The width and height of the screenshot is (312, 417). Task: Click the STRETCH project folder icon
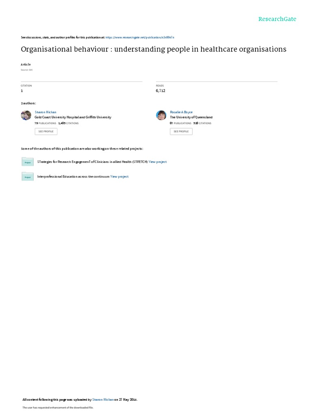(28, 162)
